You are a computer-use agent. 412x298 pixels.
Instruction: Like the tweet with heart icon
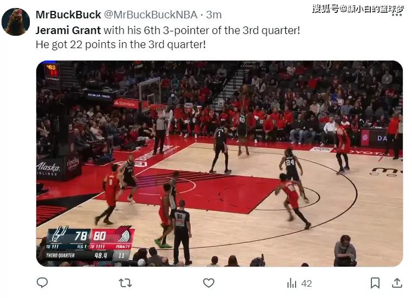(208, 283)
